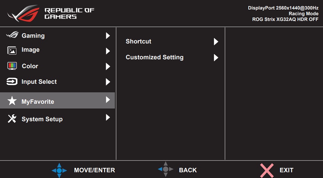Expand the Gaming submenu arrow

click(108, 36)
